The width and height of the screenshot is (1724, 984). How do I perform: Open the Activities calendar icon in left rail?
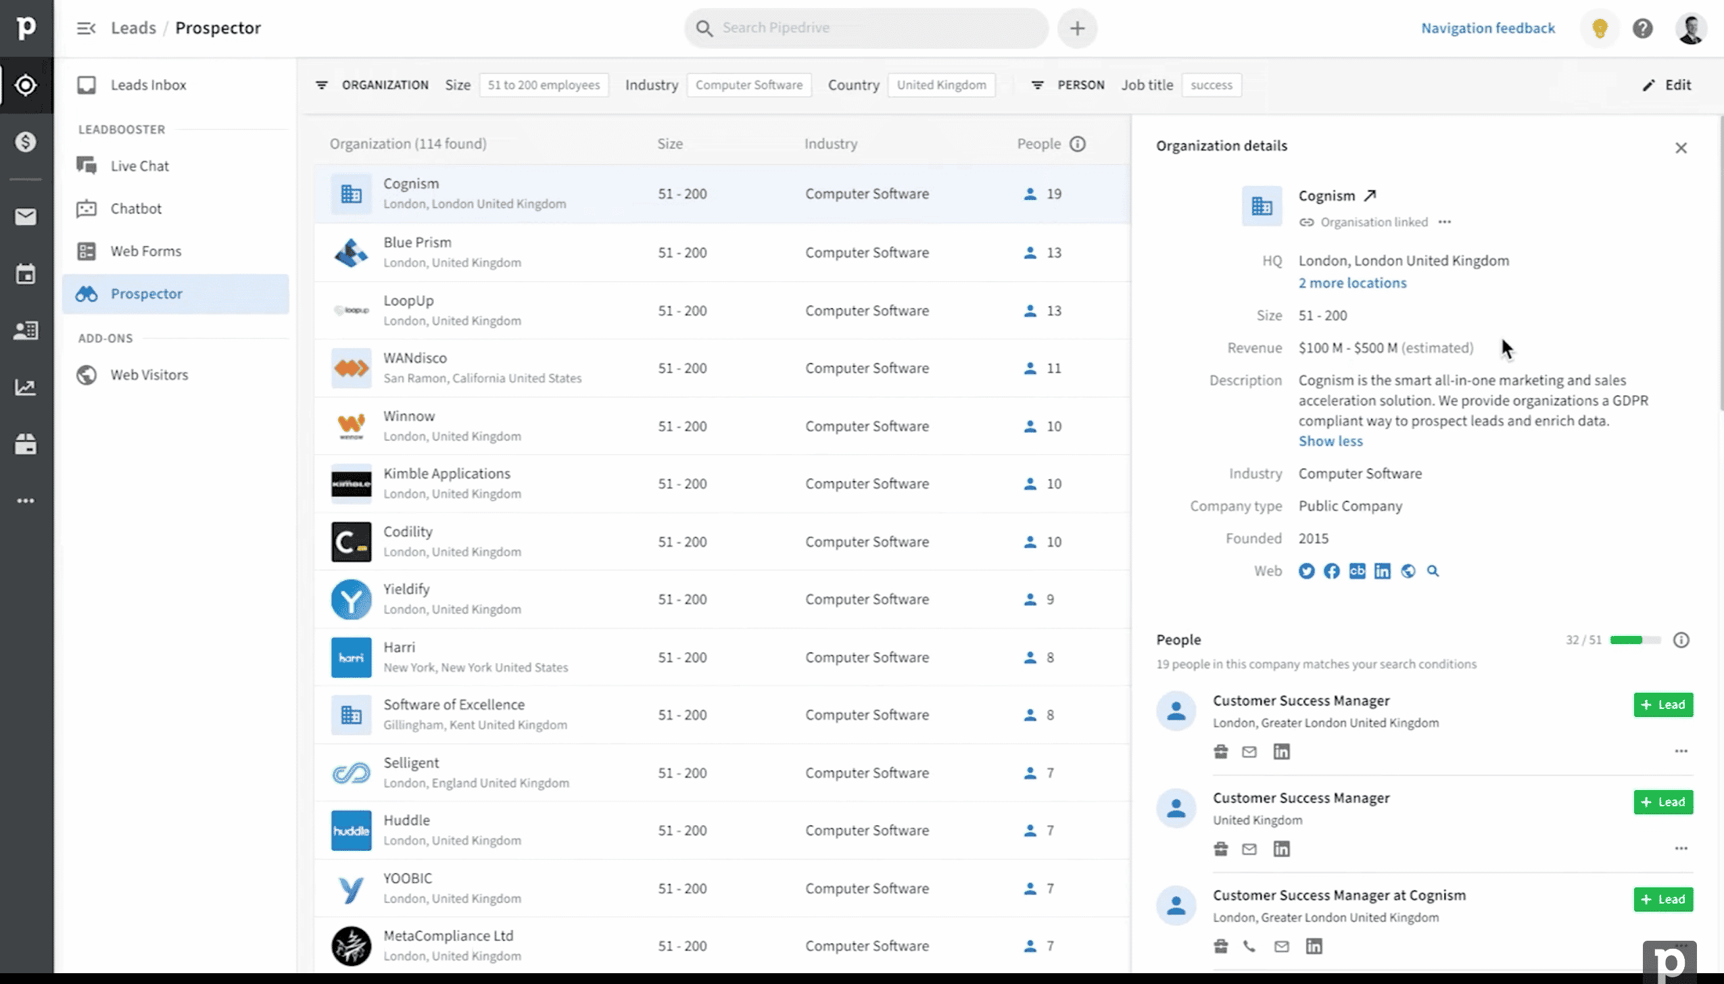click(x=26, y=274)
